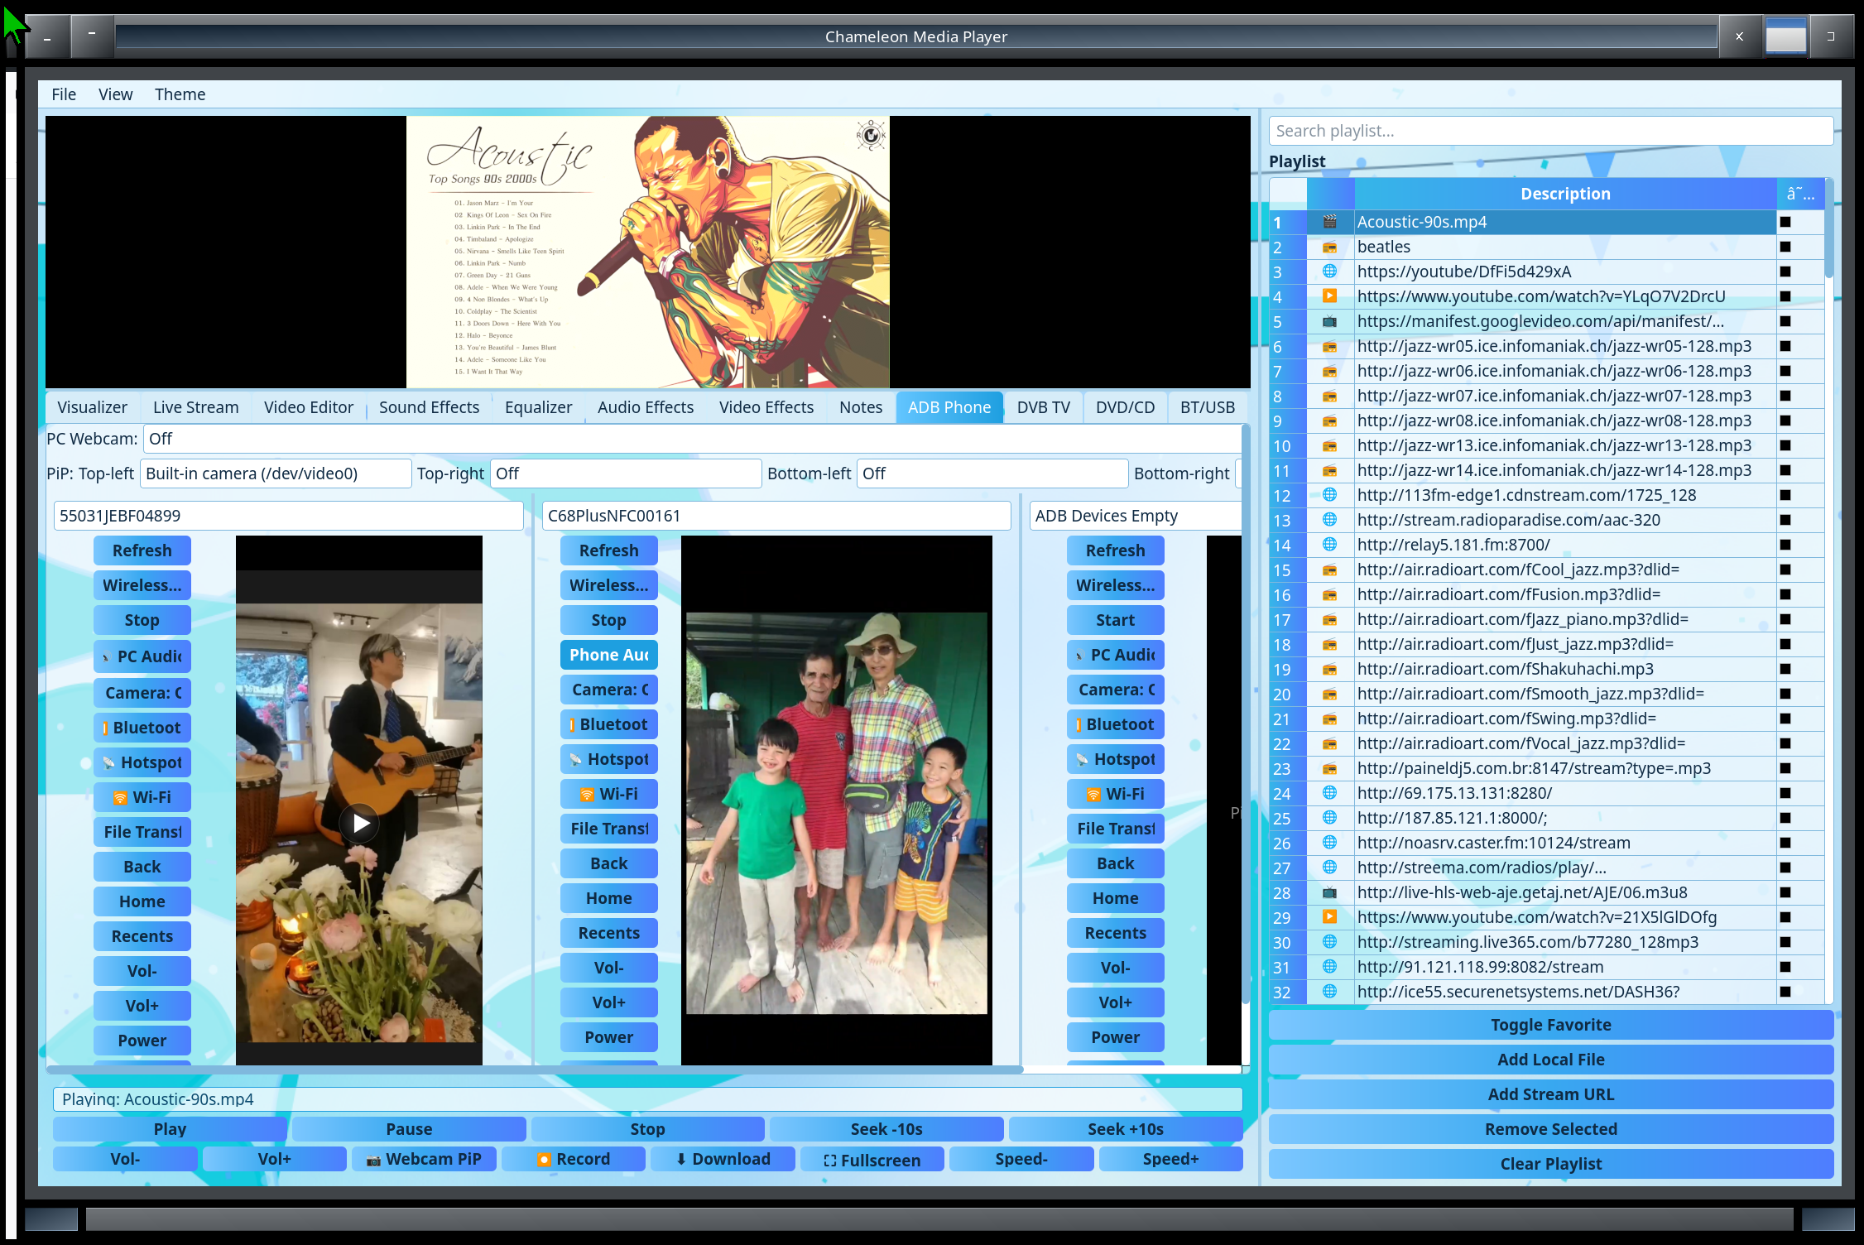
Task: Click the Webcam PiP camera button
Action: [424, 1159]
